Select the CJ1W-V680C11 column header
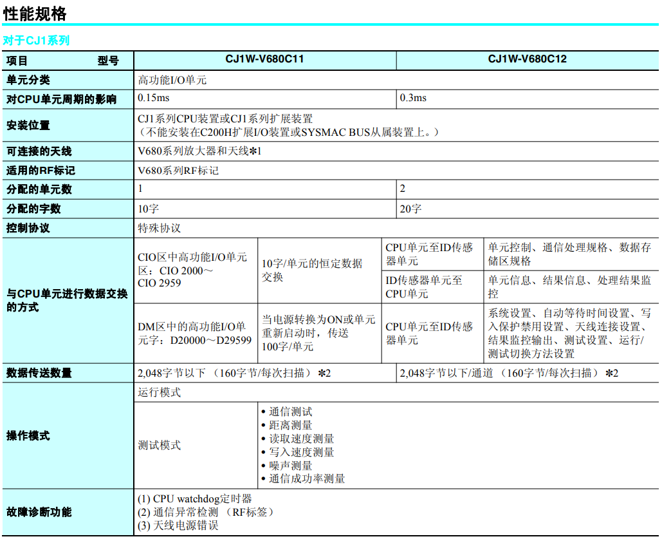 (x=264, y=59)
